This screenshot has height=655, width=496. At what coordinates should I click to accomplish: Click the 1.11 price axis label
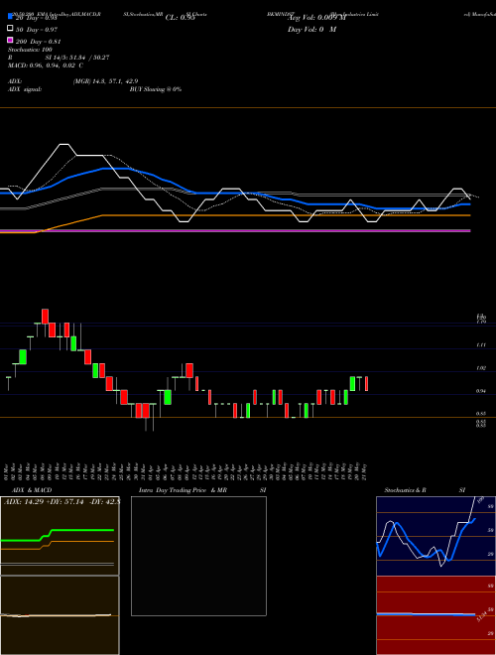(481, 345)
